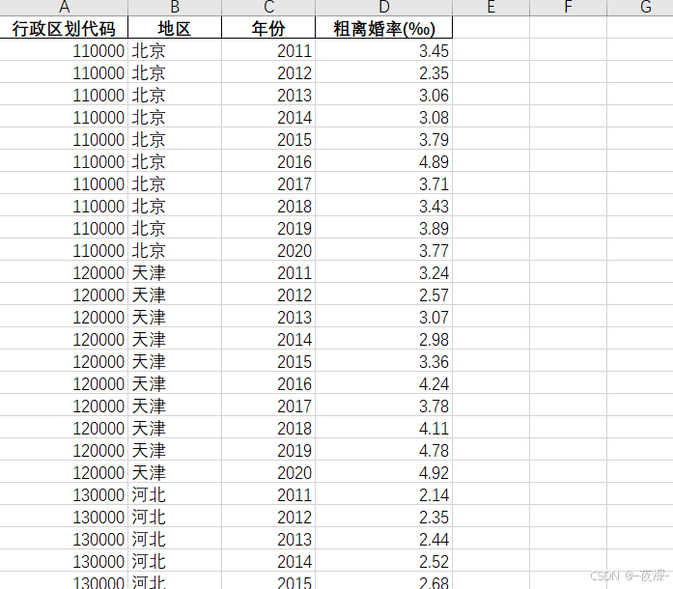673x589 pixels.
Task: Select the cell with value 3.45
Action: click(384, 50)
